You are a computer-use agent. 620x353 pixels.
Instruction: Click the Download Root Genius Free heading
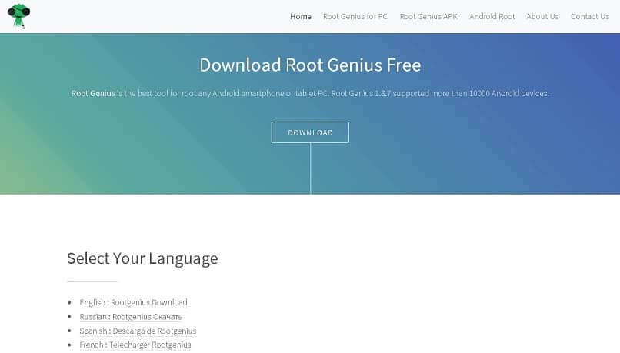pos(310,65)
